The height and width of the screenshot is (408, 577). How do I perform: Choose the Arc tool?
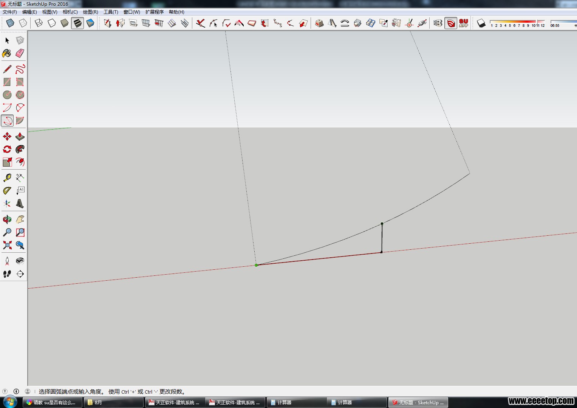tap(7, 108)
